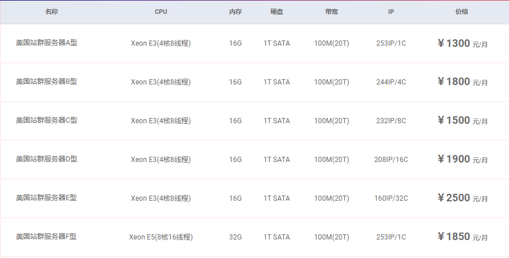
Task: Open the 美国站群服务器F型 plan
Action: coord(46,237)
